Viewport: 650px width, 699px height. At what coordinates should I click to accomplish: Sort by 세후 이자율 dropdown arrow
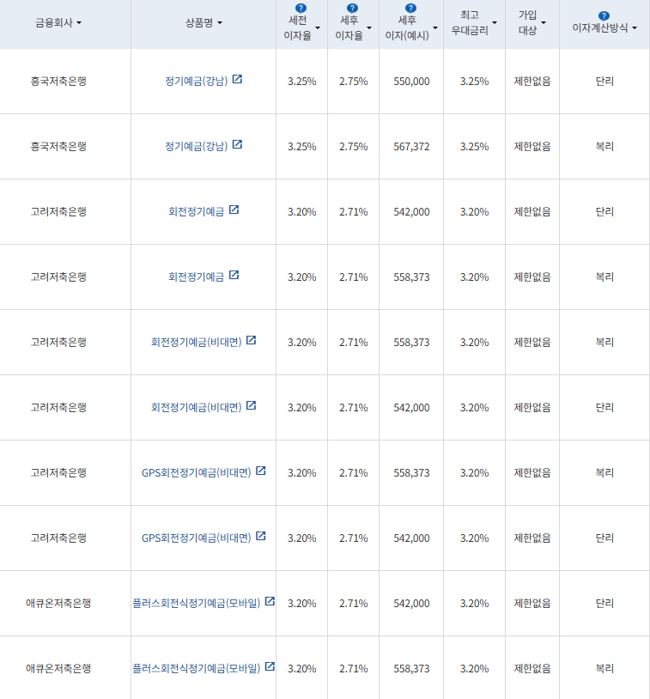coord(369,27)
